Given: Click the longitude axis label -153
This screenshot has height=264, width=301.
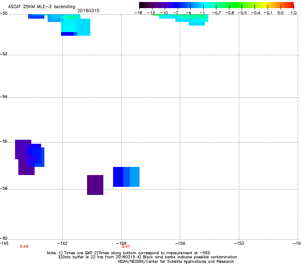Looking at the screenshot, I should pyautogui.click(x=239, y=243).
